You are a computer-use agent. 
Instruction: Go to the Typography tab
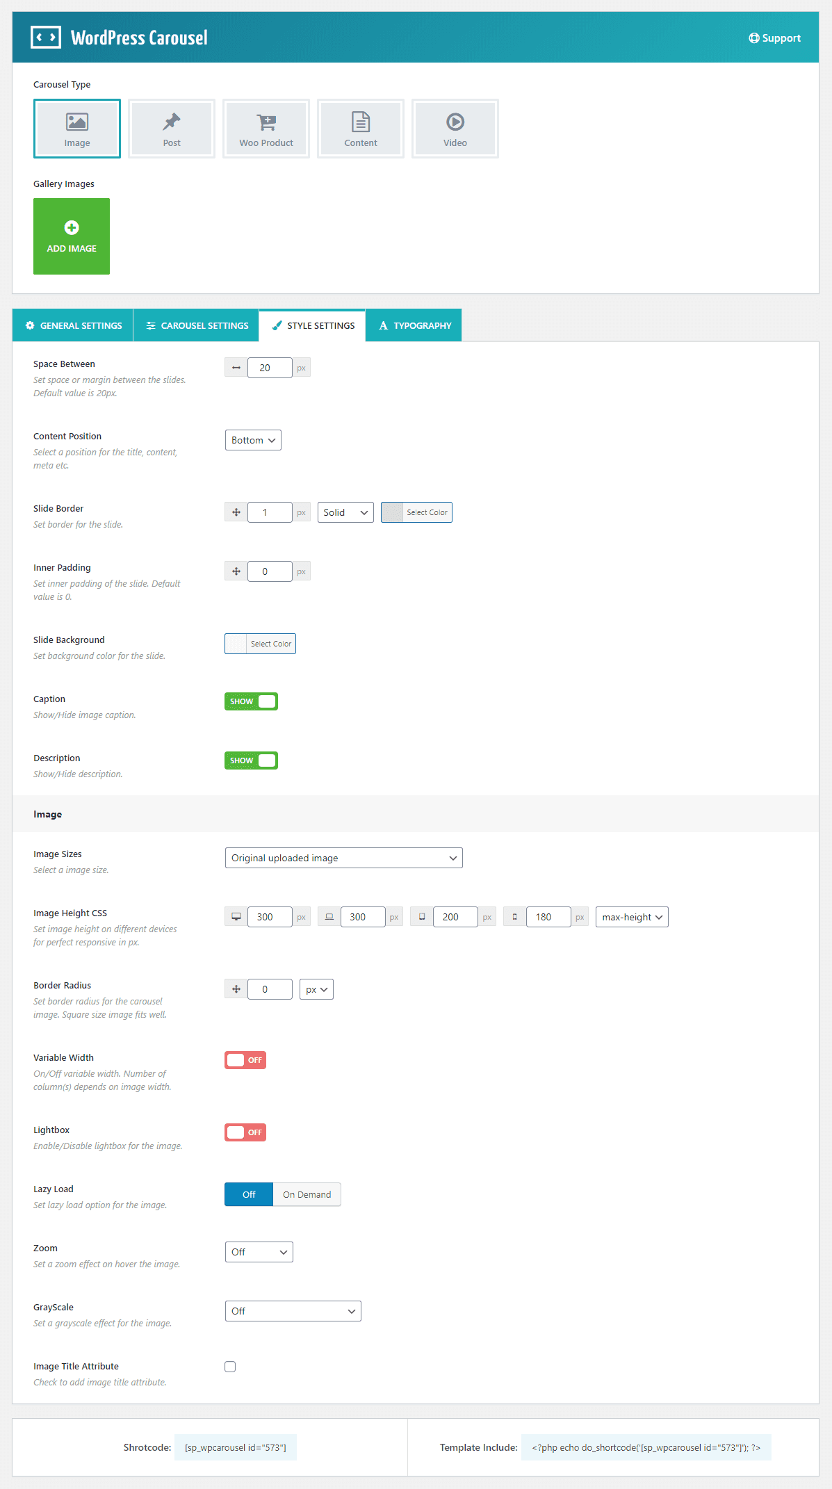pyautogui.click(x=414, y=325)
